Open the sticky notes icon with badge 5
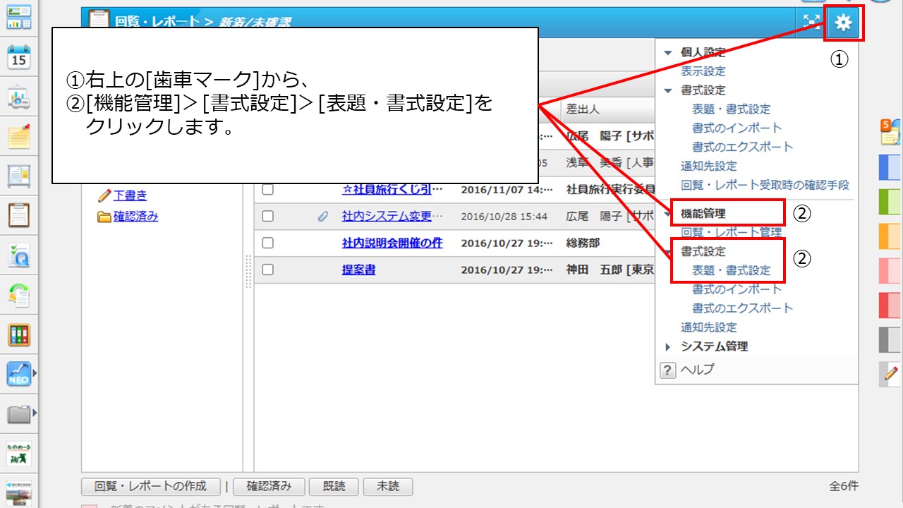The width and height of the screenshot is (903, 508). click(x=890, y=131)
